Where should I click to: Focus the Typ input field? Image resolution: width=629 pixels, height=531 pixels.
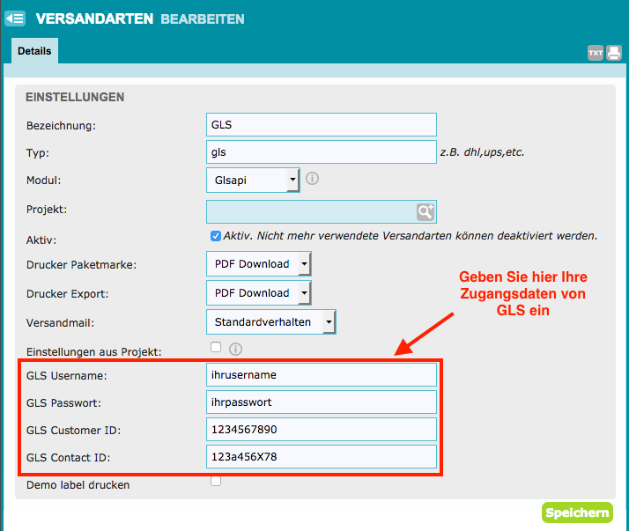coord(321,151)
